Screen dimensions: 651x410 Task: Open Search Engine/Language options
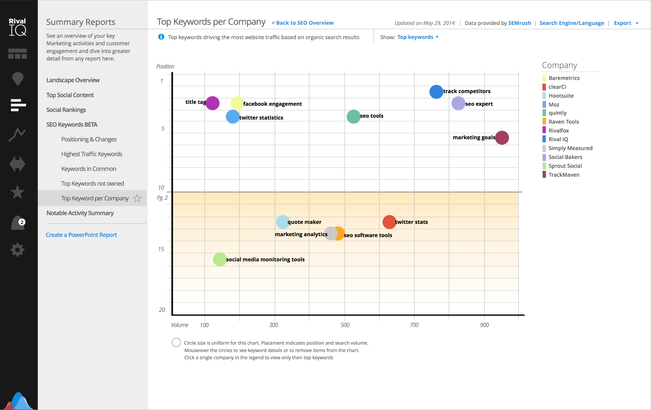point(572,23)
